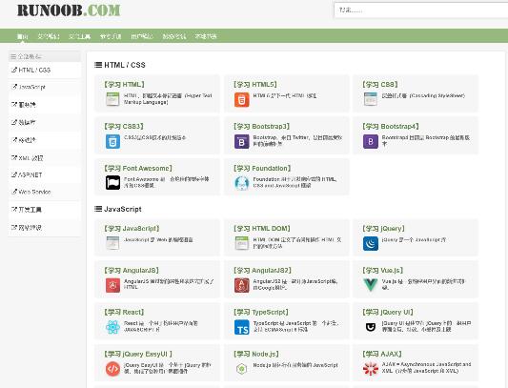
Task: Click the search input field
Action: 421,10
